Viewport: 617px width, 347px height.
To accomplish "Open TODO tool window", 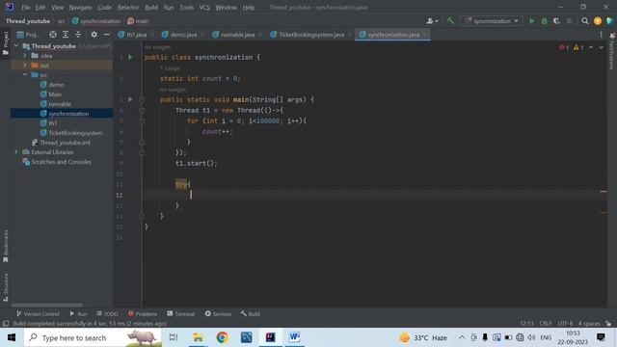I will (107, 314).
